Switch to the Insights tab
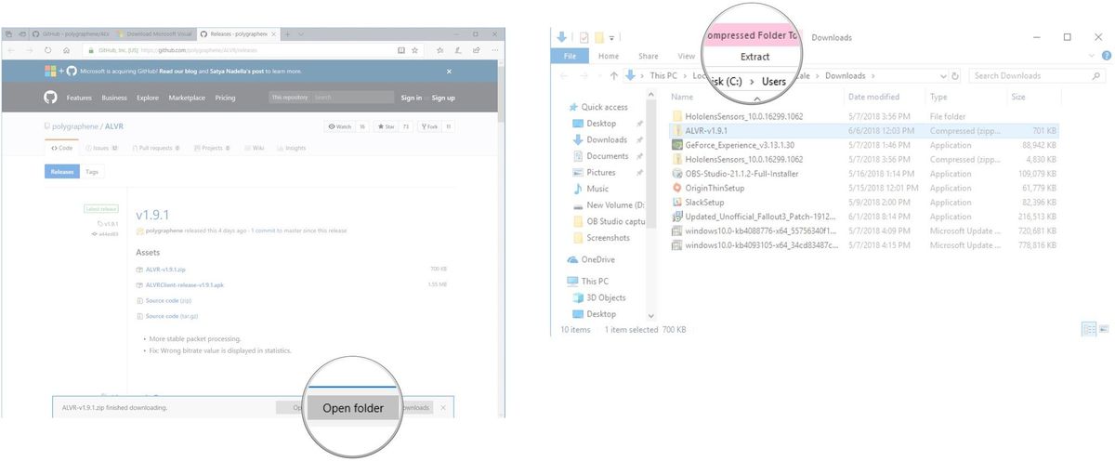Viewport: 1115px width, 461px height. [x=293, y=148]
